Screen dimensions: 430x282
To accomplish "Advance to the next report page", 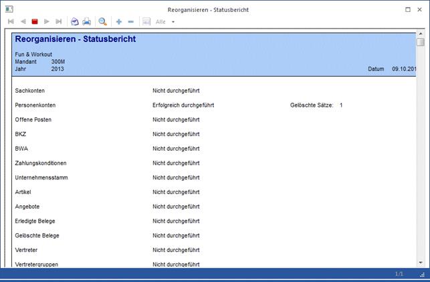I will [x=47, y=22].
